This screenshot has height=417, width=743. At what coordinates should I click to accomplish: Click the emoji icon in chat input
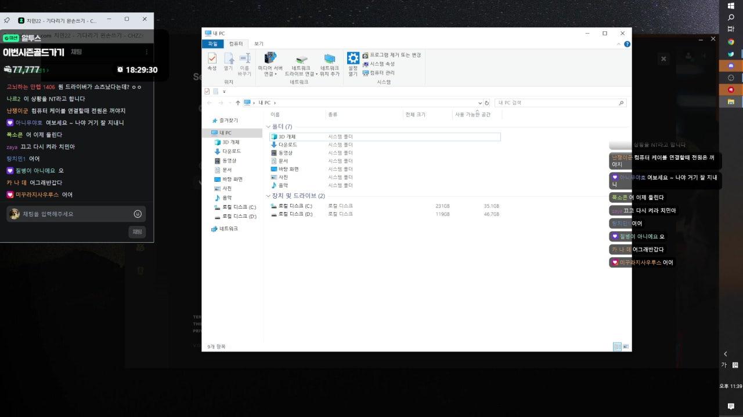point(138,214)
